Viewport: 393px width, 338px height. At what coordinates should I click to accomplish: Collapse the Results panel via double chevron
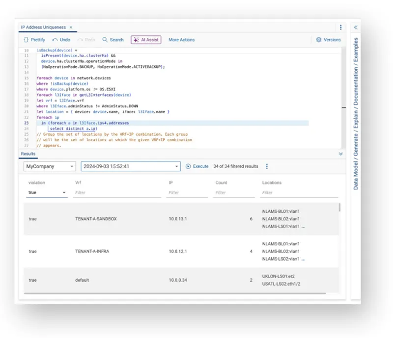(x=341, y=154)
